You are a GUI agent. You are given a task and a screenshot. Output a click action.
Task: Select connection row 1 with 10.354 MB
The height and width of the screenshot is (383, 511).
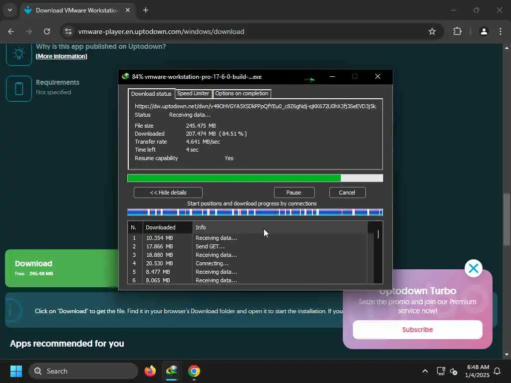point(248,238)
